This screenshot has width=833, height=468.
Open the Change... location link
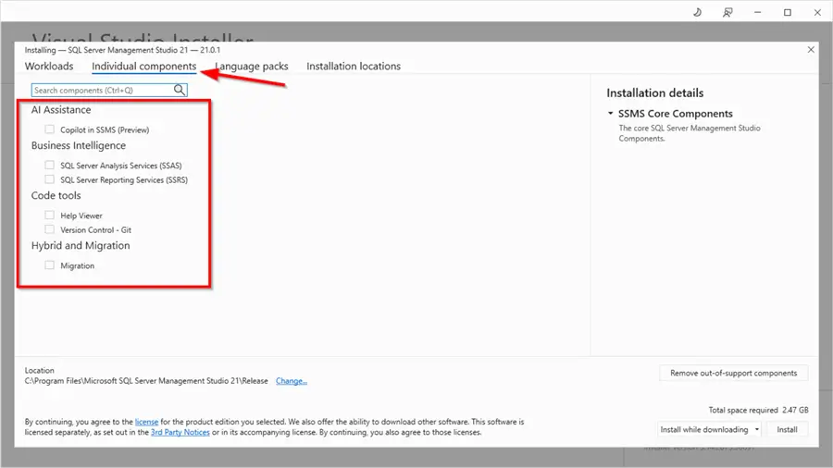click(x=292, y=381)
